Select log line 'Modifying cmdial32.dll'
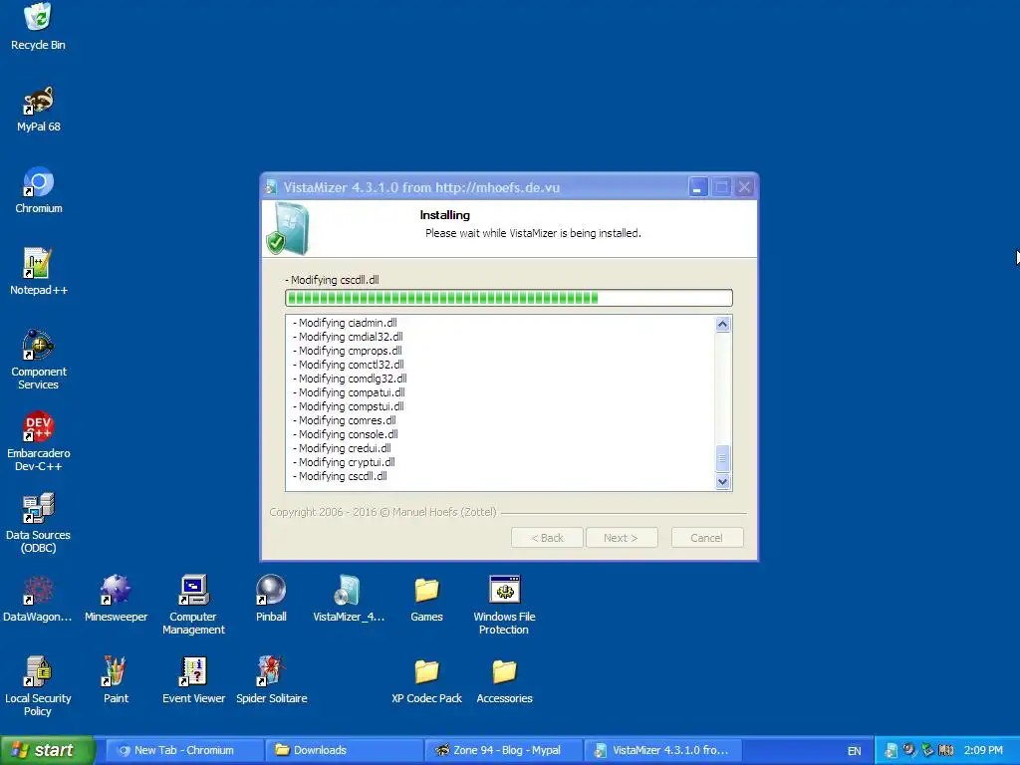Viewport: 1020px width, 765px height. tap(348, 337)
